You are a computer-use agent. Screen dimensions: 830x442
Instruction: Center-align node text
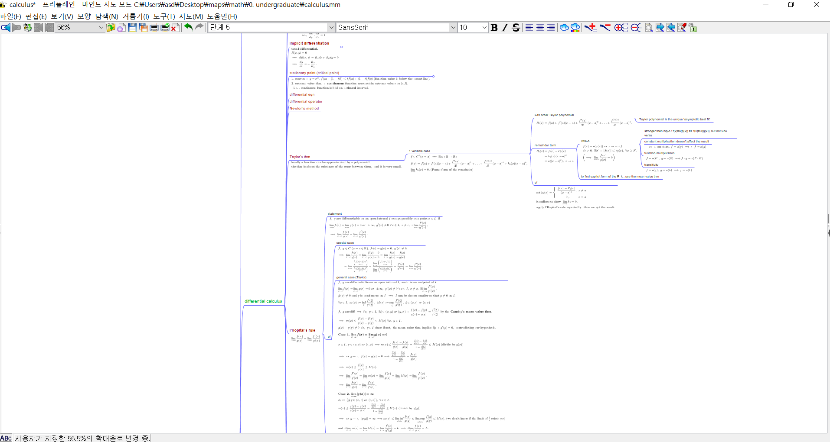(540, 28)
